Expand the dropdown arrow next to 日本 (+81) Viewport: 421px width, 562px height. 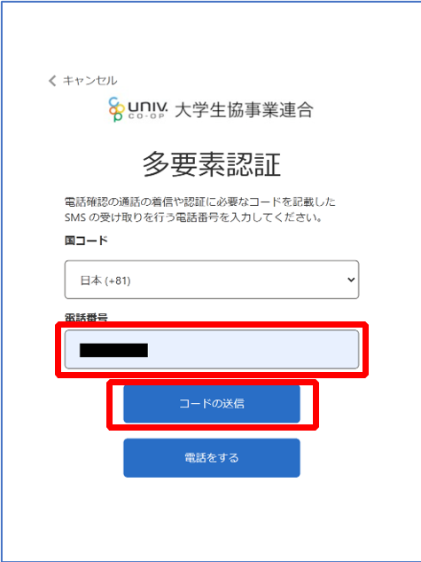pos(351,280)
